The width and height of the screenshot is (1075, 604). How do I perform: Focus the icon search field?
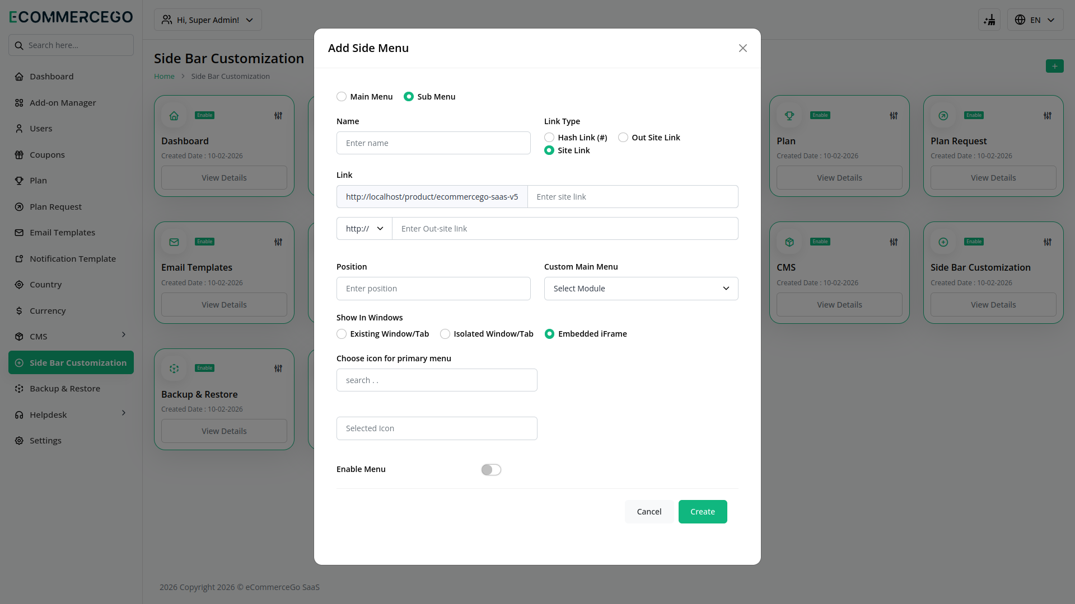point(437,380)
